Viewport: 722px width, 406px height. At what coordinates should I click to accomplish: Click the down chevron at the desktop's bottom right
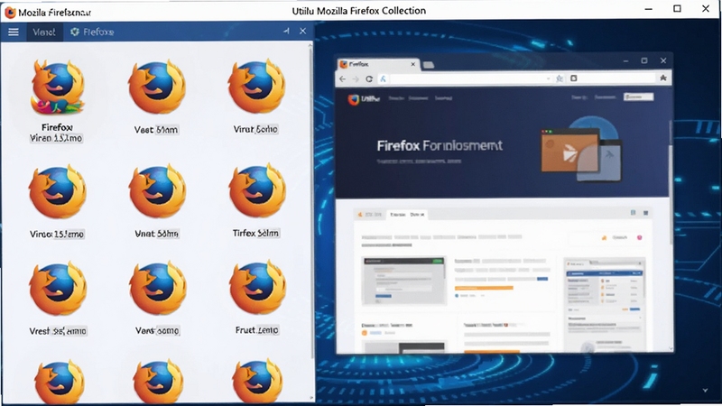(705, 391)
